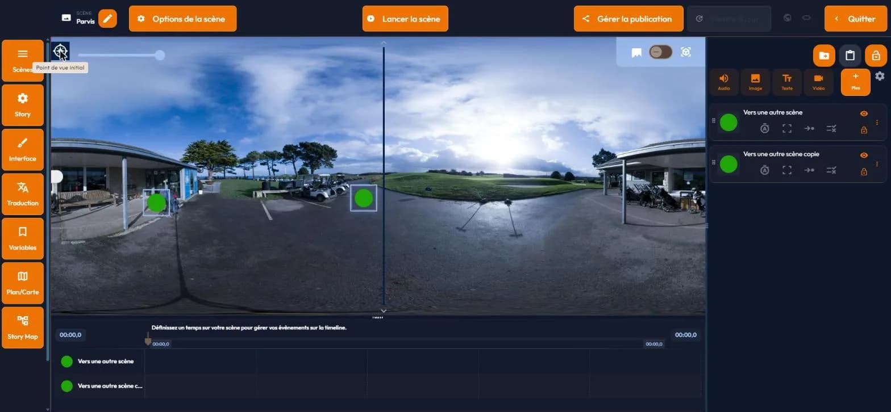Toggle the 2D/3D view switch in viewer
This screenshot has height=412, width=891.
(661, 52)
